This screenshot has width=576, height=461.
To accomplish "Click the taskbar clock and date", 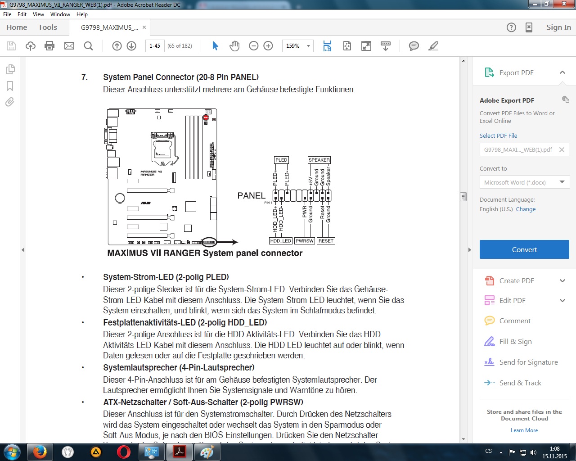I will (554, 452).
